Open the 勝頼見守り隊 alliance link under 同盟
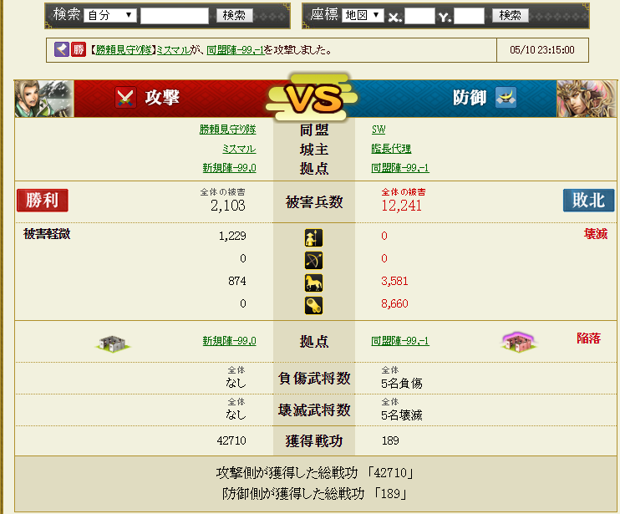This screenshot has height=514, width=620. [228, 130]
